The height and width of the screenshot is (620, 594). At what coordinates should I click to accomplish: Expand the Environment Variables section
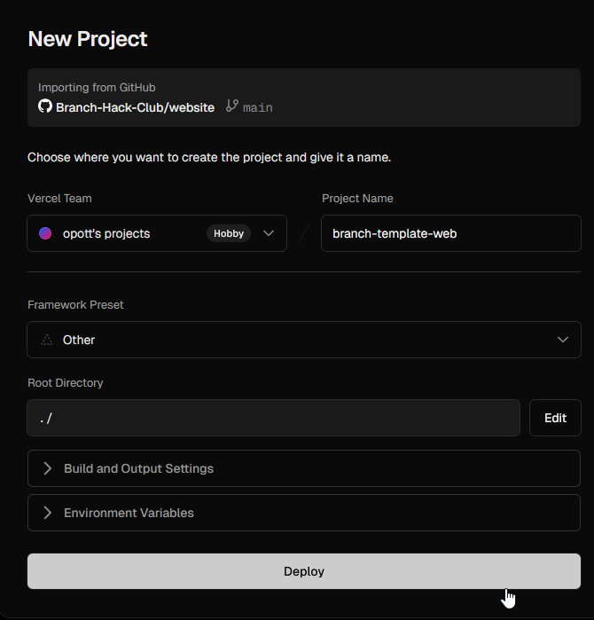(x=304, y=513)
